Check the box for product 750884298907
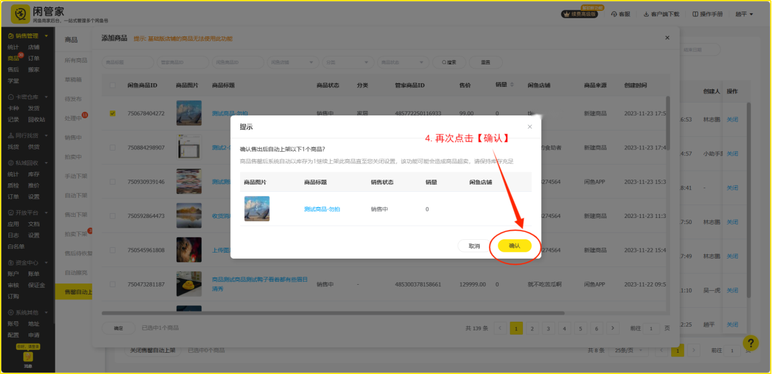This screenshot has height=374, width=772. [x=112, y=148]
